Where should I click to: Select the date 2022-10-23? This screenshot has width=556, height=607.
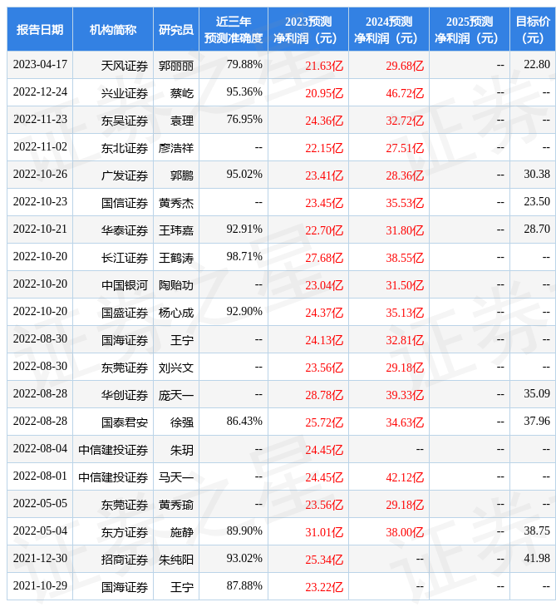click(x=40, y=202)
